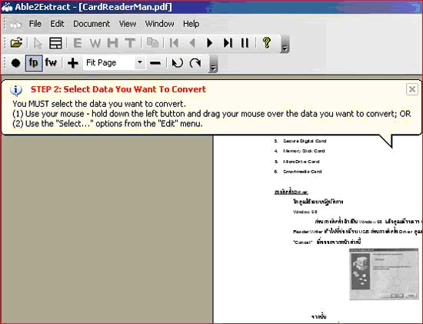Click the STEP 2 red heading text
Viewport: 423px width, 324px height.
[118, 89]
